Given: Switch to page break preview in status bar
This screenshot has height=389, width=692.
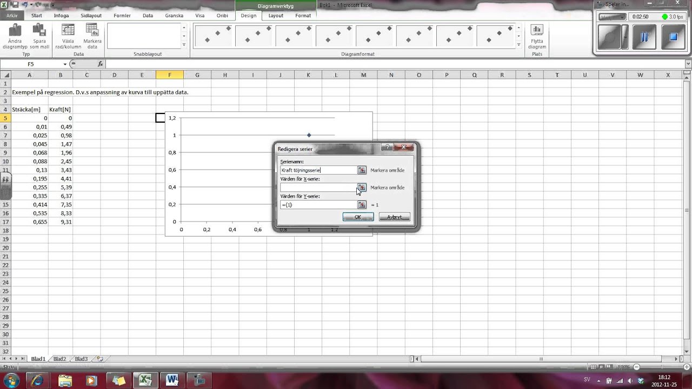Looking at the screenshot, I should [611, 367].
